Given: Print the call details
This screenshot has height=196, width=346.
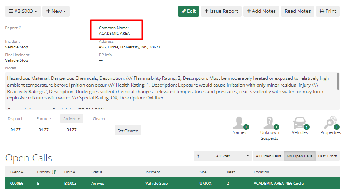Looking at the screenshot, I should coord(328,11).
